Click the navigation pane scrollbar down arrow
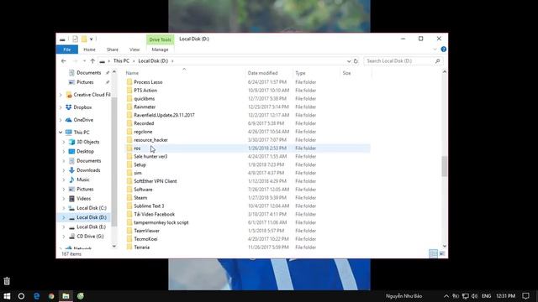The height and width of the screenshot is (302, 538). (114, 246)
